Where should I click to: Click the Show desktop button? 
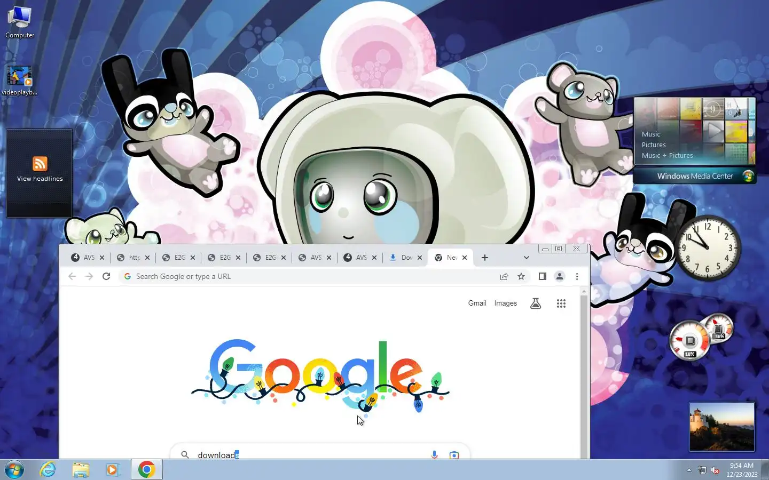pos(765,470)
